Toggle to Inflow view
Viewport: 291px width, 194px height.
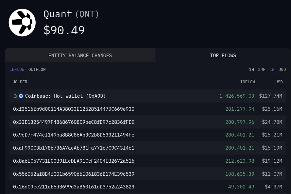[x=17, y=70]
